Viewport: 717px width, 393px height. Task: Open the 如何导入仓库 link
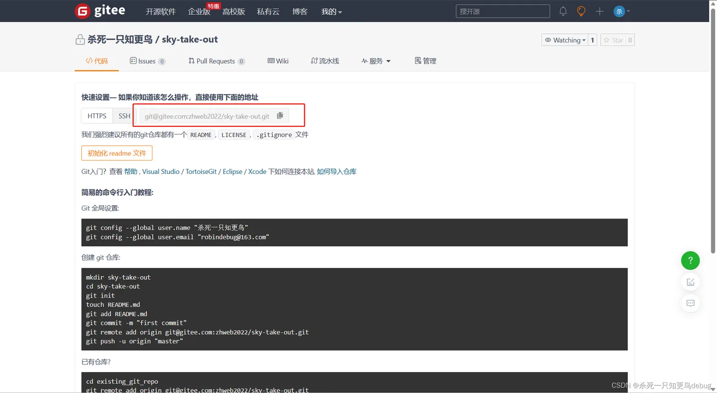[336, 171]
